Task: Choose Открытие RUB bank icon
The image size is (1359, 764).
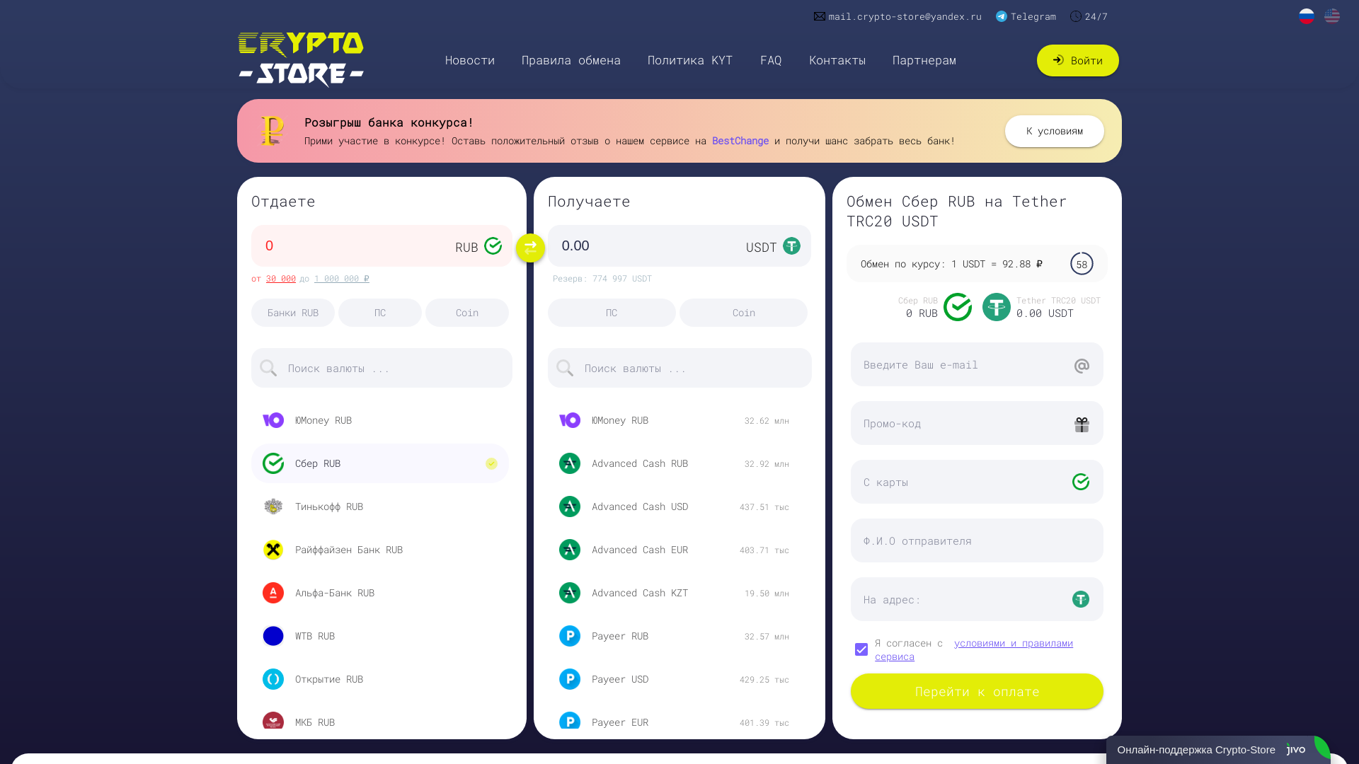Action: (273, 679)
